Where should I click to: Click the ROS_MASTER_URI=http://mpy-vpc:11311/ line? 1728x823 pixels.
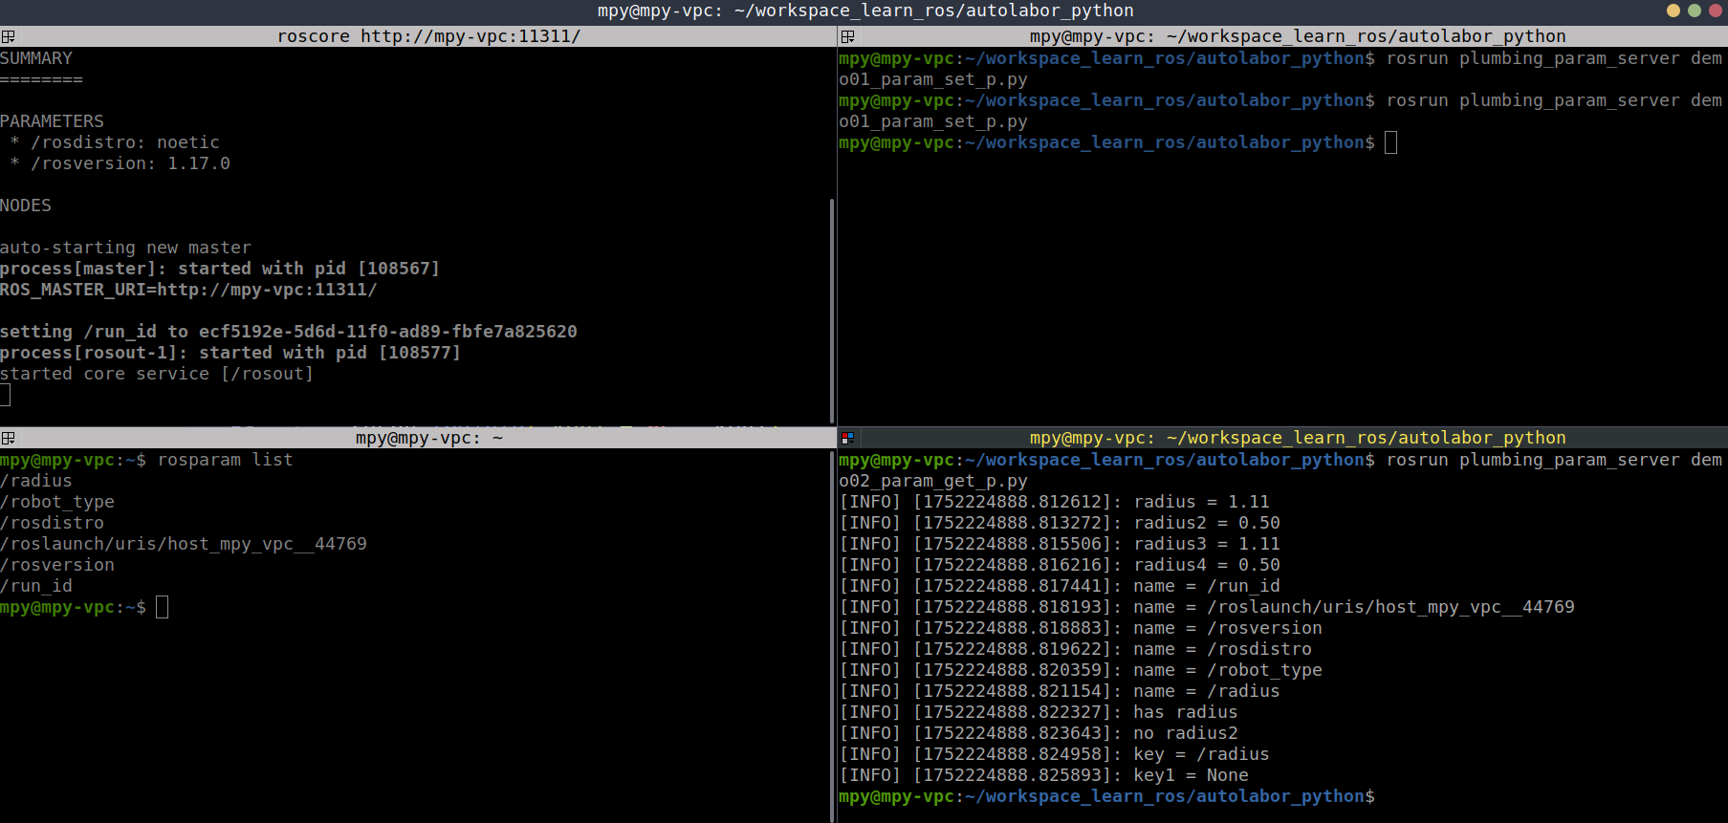(x=188, y=290)
